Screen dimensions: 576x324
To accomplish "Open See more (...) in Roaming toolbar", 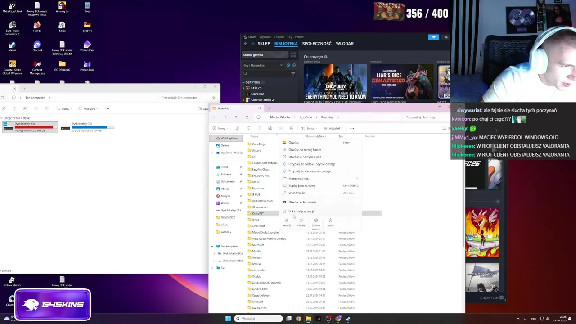I will (352, 129).
